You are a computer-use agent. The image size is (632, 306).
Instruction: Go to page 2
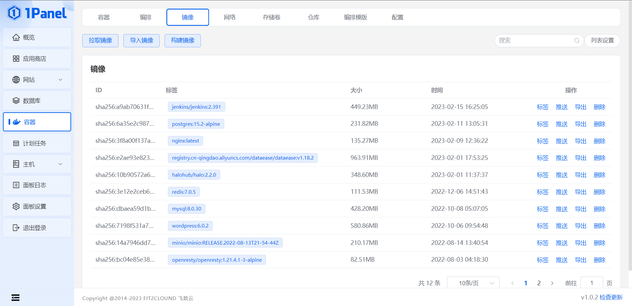point(539,283)
